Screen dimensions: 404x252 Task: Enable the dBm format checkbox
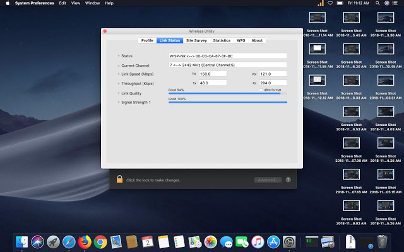point(261,90)
